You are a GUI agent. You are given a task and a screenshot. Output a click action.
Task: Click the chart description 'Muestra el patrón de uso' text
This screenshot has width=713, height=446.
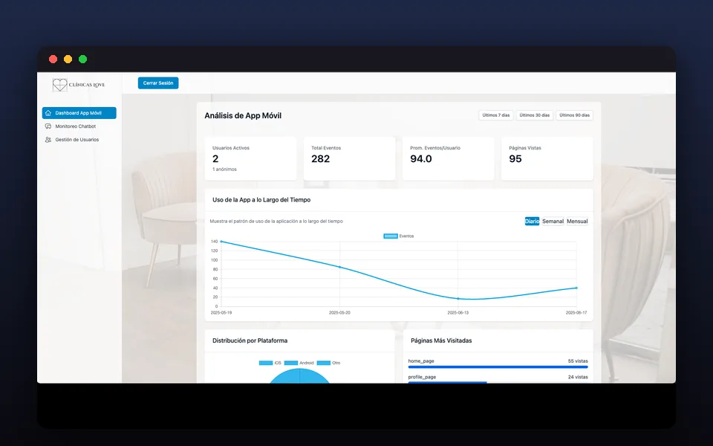tap(276, 222)
